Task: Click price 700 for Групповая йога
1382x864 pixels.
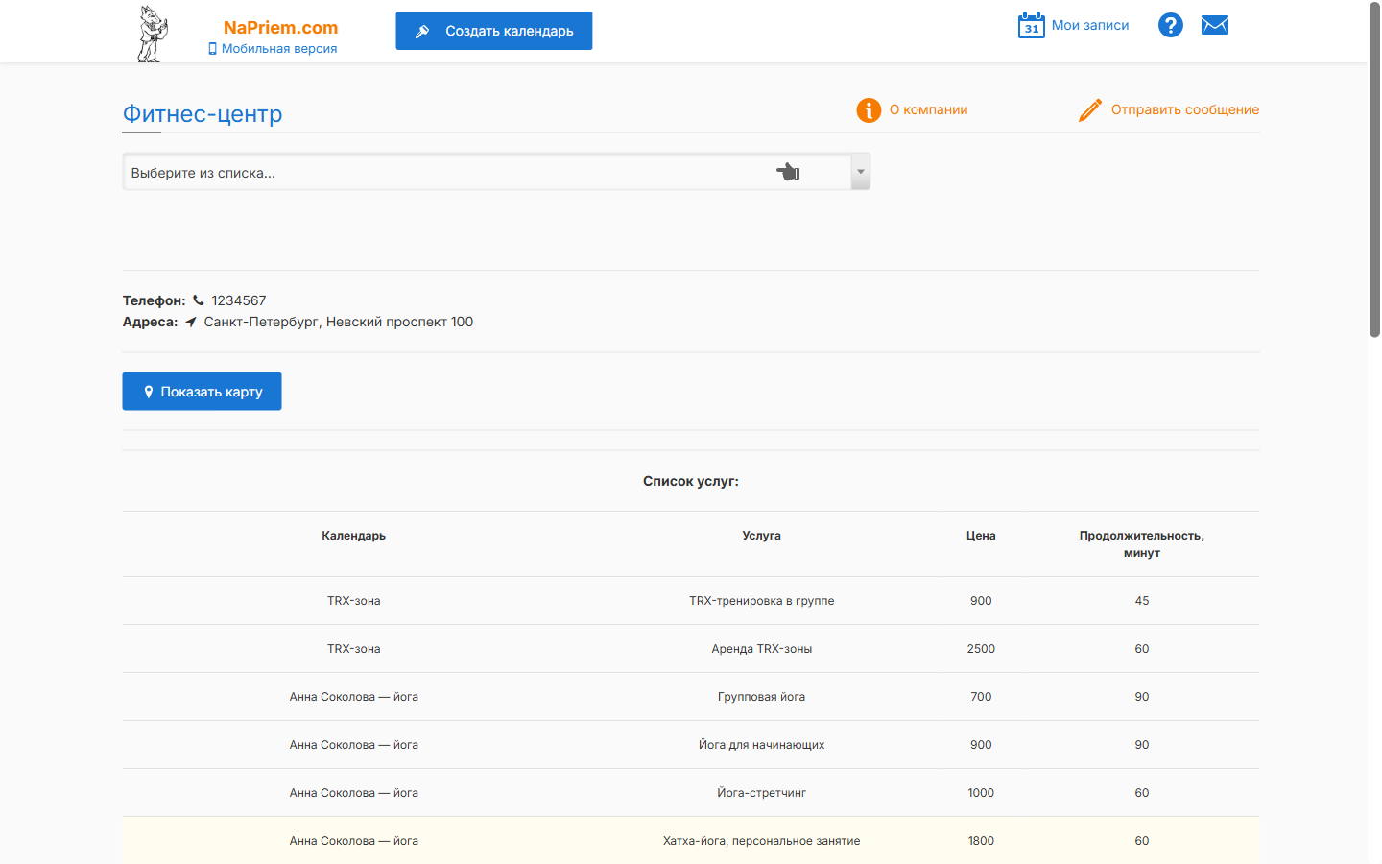Action: click(981, 697)
